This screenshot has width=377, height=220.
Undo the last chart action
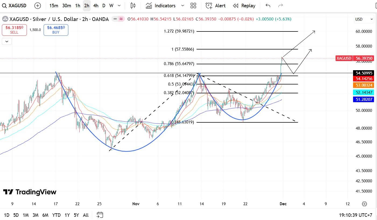click(x=268, y=6)
